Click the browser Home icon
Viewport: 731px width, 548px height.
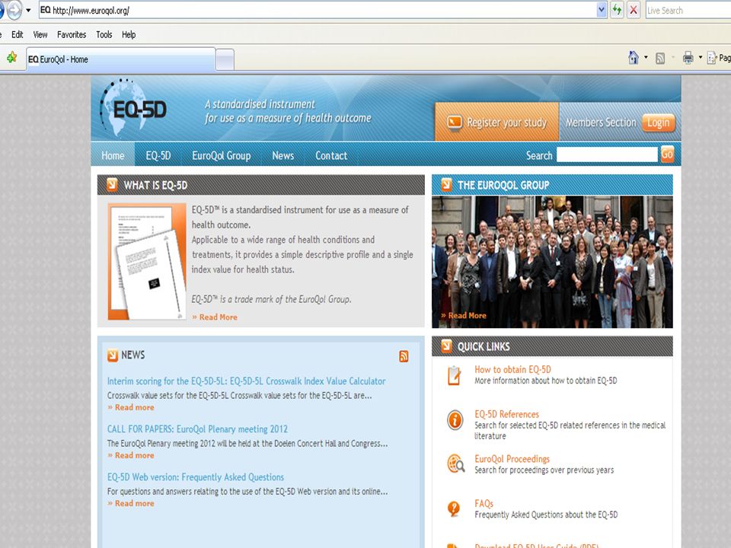[633, 58]
